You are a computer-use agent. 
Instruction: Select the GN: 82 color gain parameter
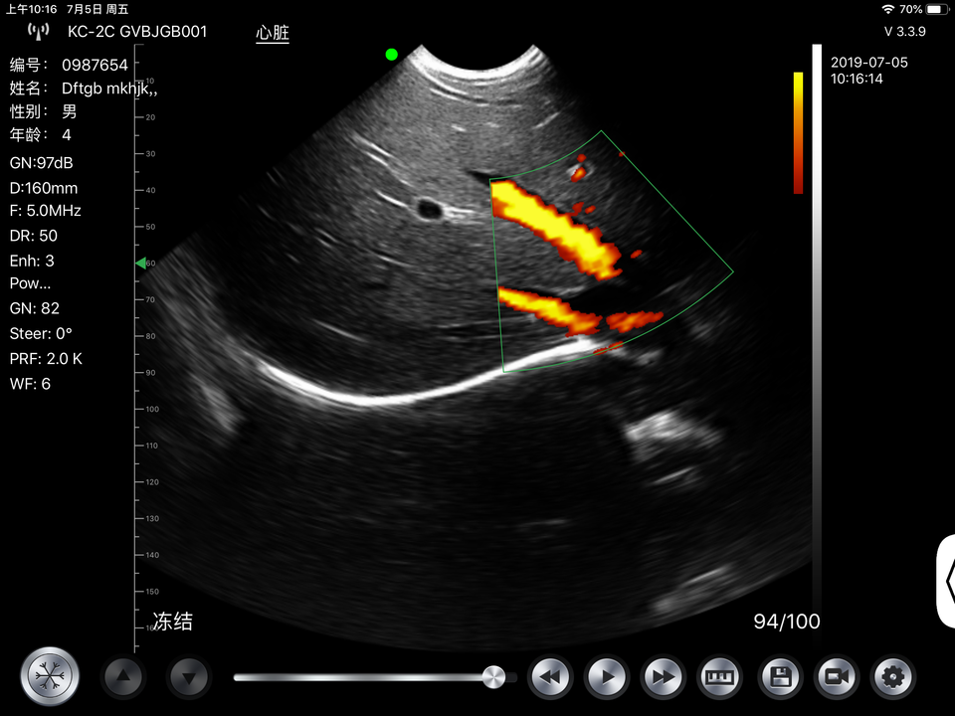35,308
